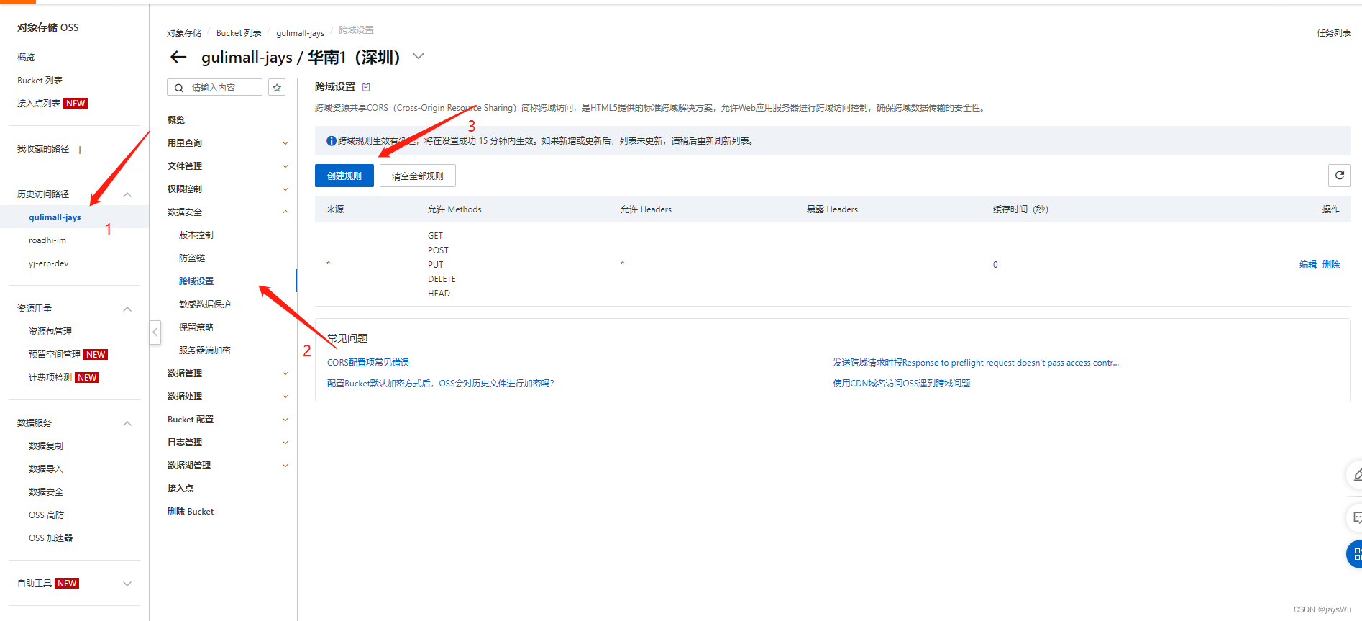Screen dimensions: 1362x621
Task: Click 对象存储 in the breadcrumb
Action: pyautogui.click(x=184, y=33)
